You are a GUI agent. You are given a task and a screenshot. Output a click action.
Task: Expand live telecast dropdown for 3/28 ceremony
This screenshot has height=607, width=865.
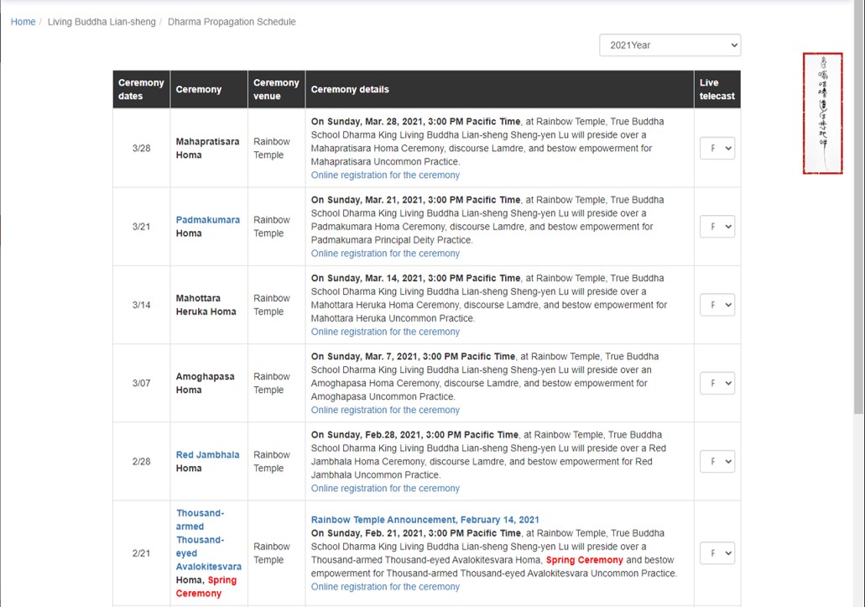click(717, 149)
